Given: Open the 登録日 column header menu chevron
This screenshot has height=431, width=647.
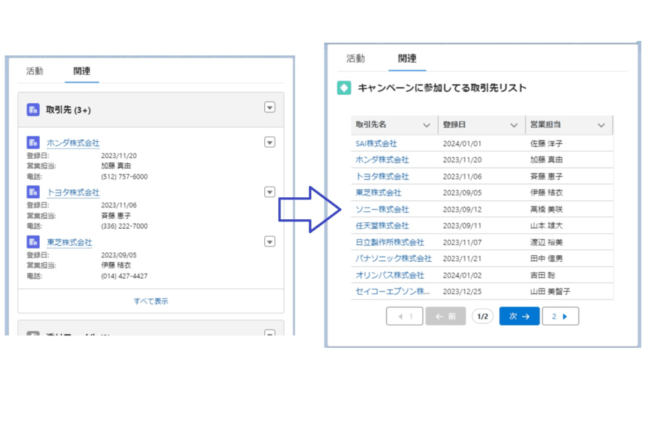Looking at the screenshot, I should (514, 125).
